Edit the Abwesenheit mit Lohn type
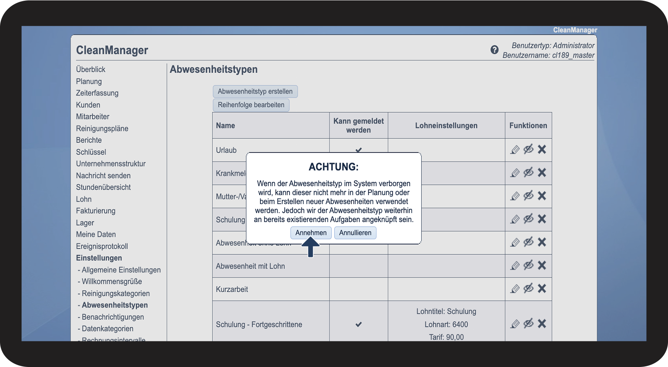 pos(515,266)
